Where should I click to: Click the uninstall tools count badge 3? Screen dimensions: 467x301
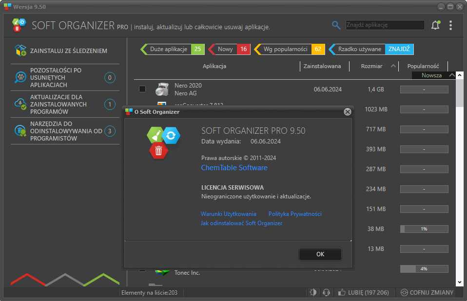[110, 131]
